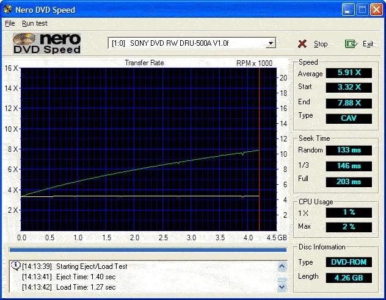The height and width of the screenshot is (300, 386).
Task: Click the Seek Time group label
Action: (314, 138)
